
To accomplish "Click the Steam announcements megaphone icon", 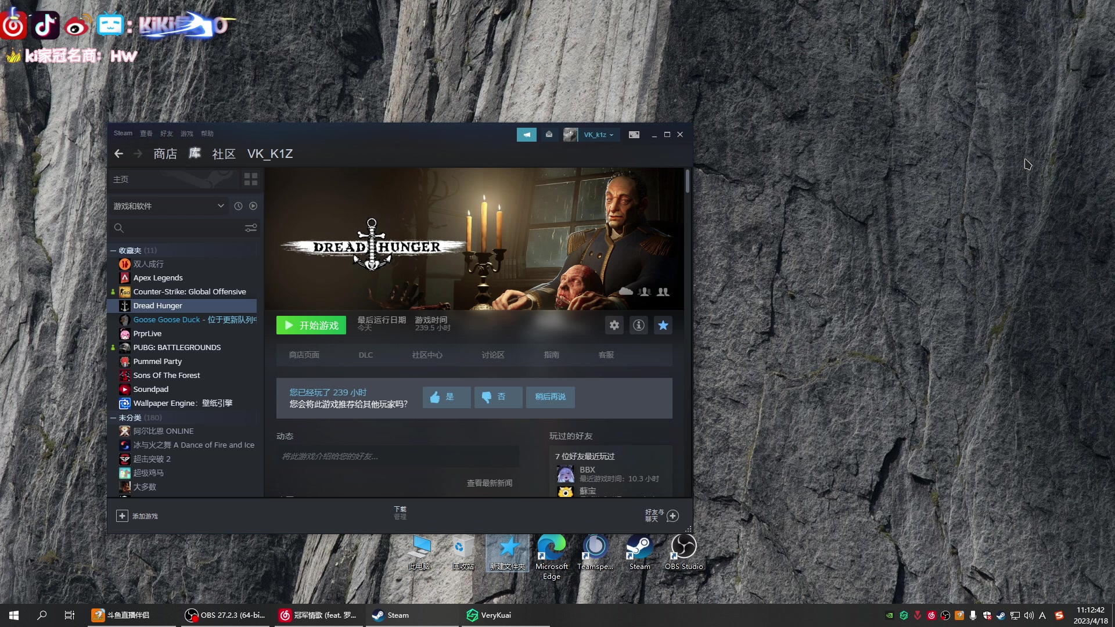I will click(x=527, y=135).
